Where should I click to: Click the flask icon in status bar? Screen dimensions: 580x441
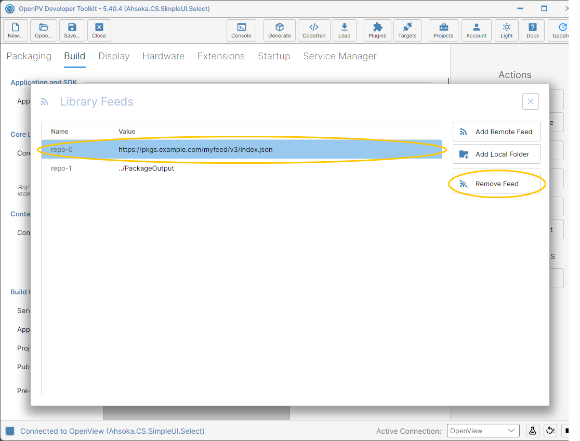tap(532, 431)
